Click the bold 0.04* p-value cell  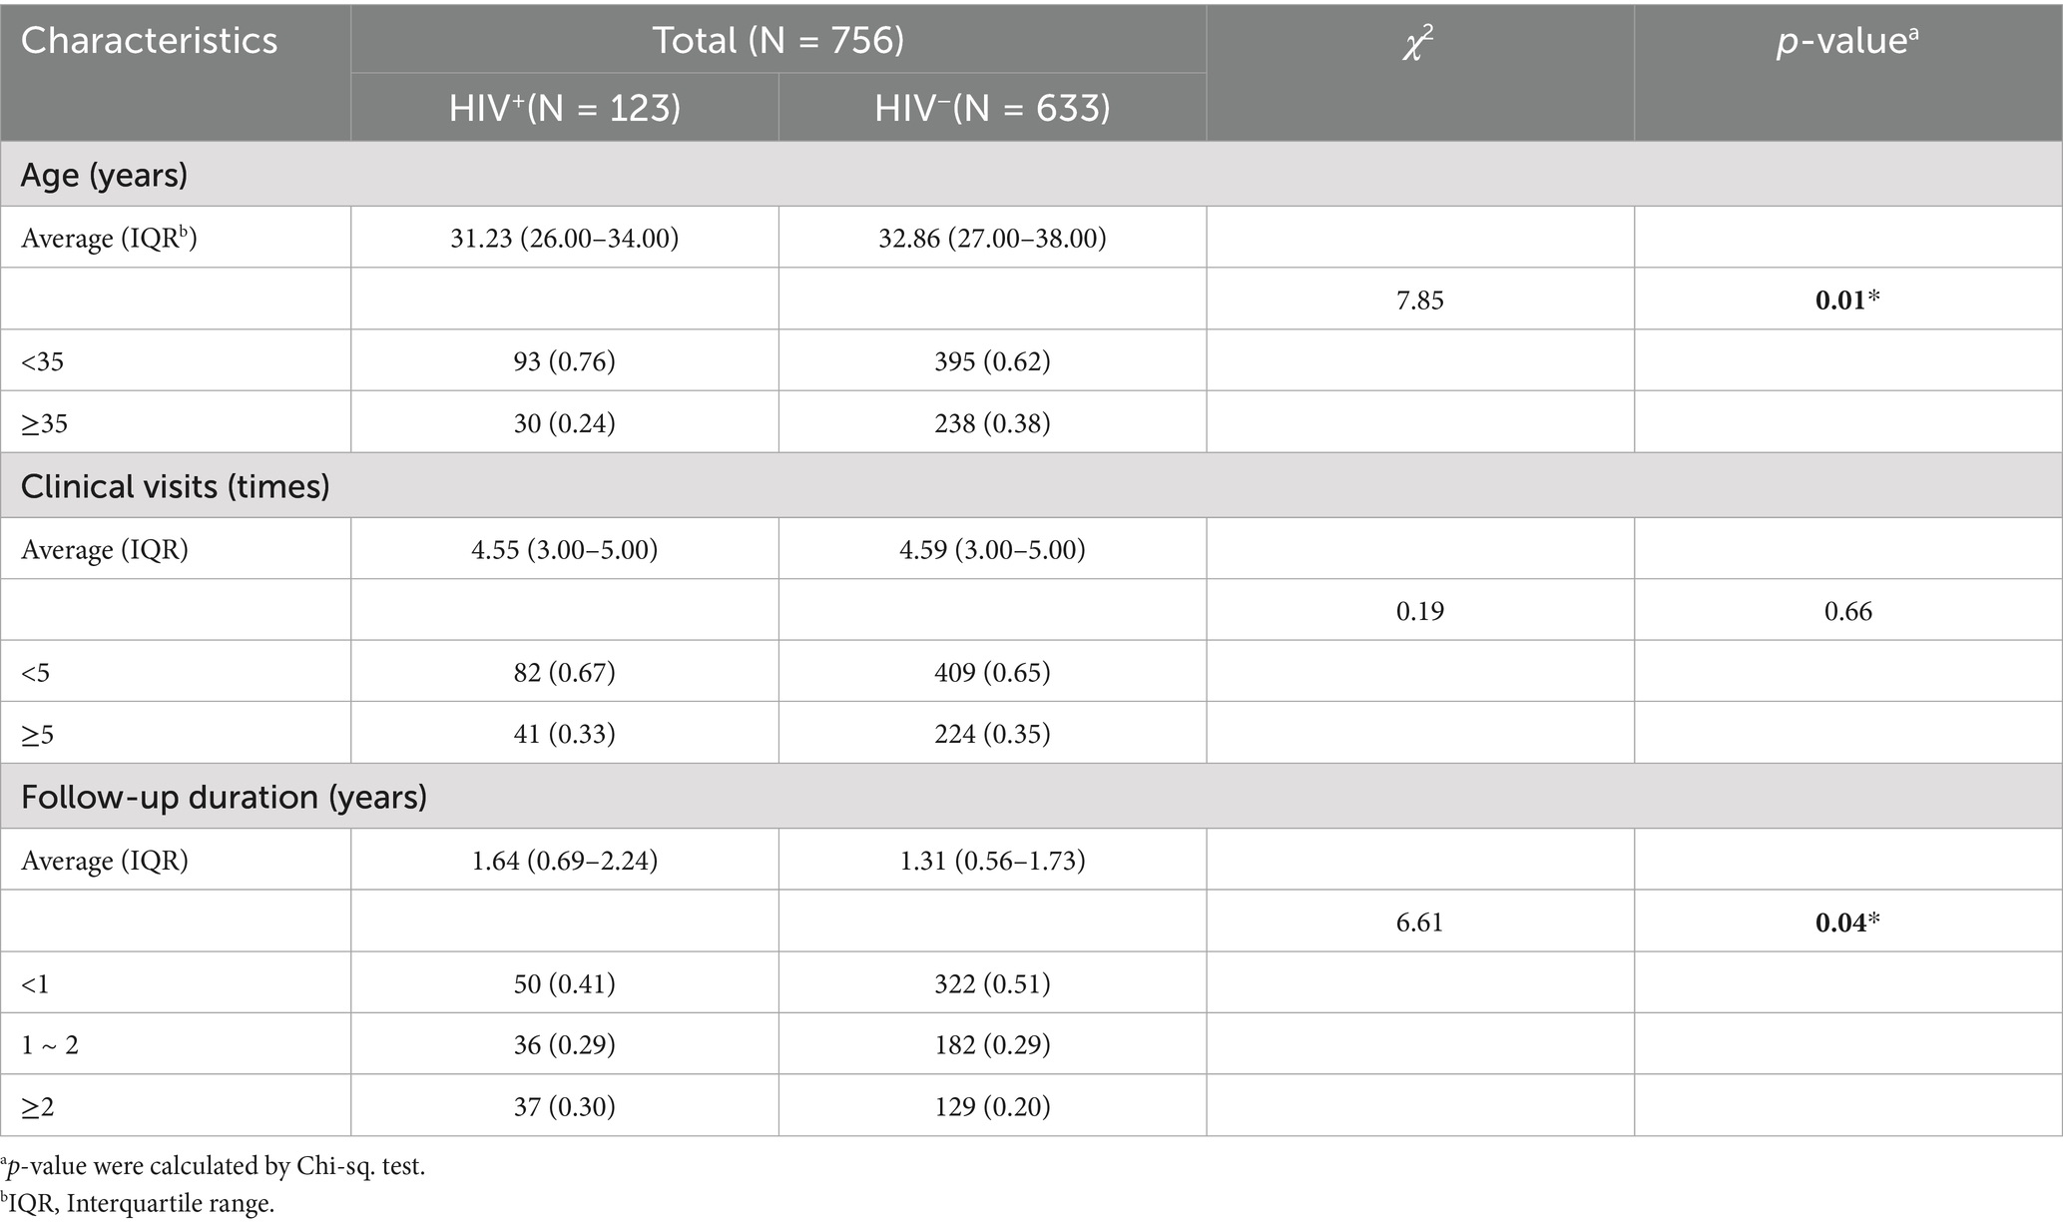[1847, 922]
